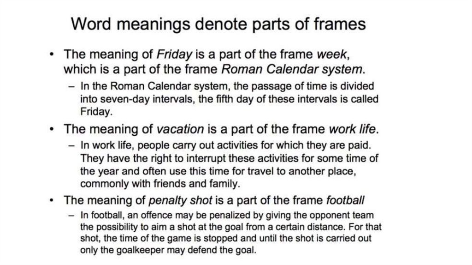The width and height of the screenshot is (472, 265).
Task: Click the italic word 'football' ending the third bullet
Action: tap(346, 200)
